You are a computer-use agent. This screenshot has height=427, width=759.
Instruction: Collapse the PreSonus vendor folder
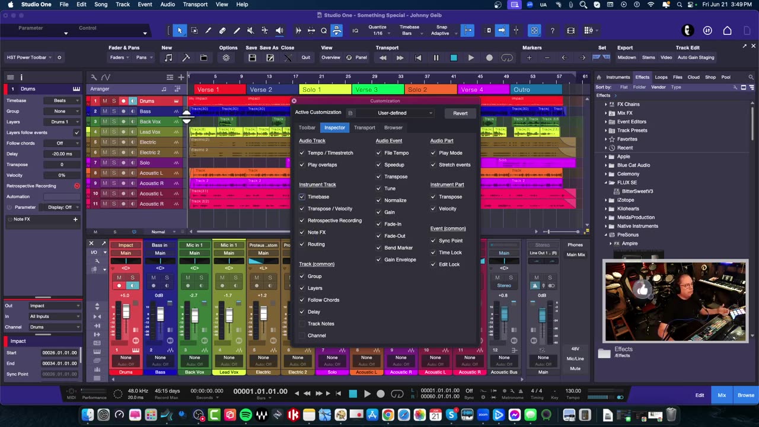tap(606, 235)
